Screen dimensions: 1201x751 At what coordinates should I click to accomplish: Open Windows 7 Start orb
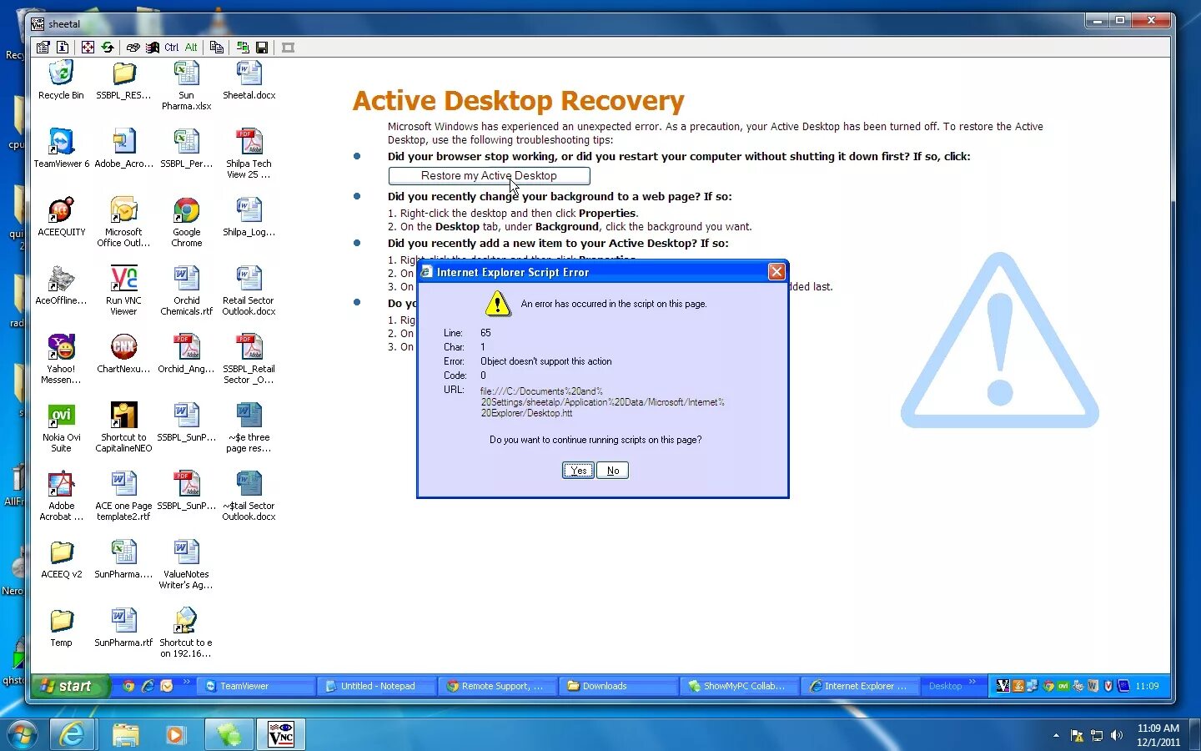click(23, 734)
